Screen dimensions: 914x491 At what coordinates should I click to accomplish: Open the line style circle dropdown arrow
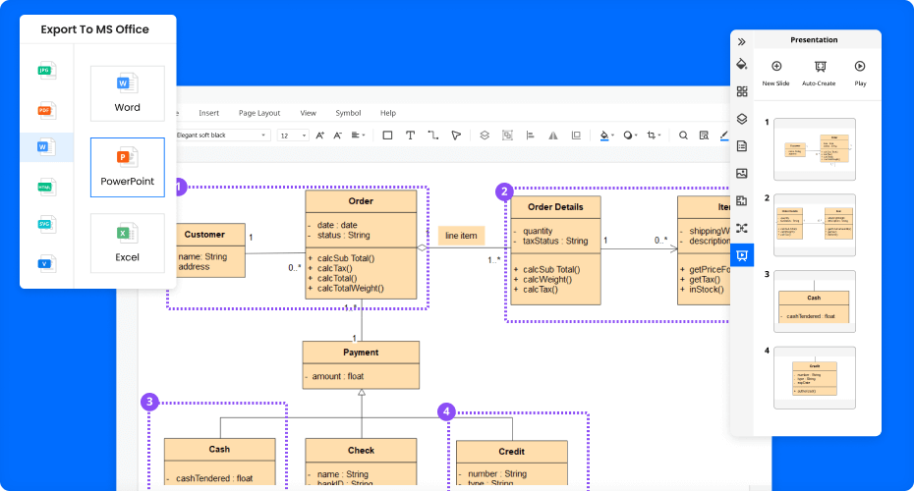pos(636,136)
